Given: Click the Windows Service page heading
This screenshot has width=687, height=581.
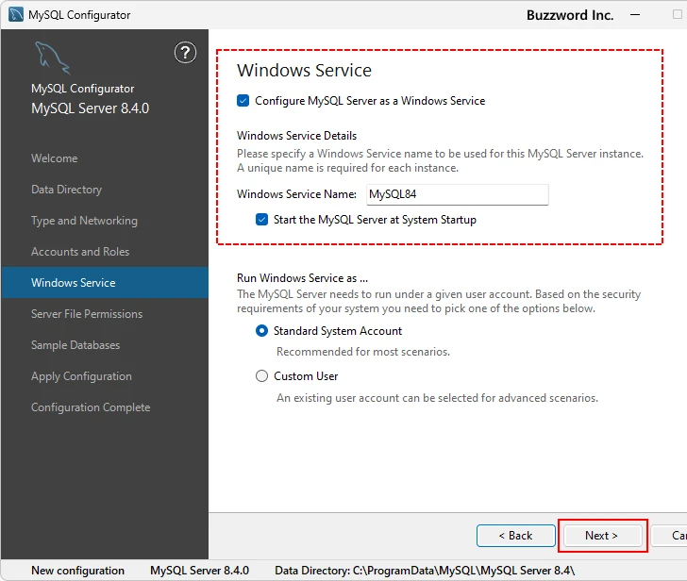Looking at the screenshot, I should coord(304,70).
